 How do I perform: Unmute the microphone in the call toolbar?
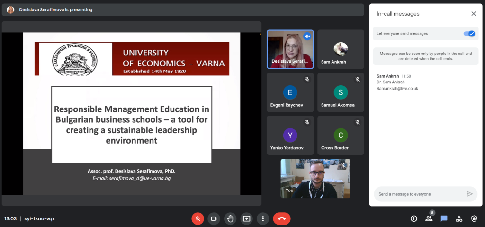[198, 218]
